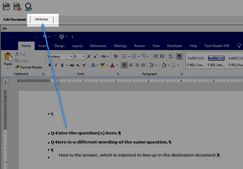Click the Undo arrow icon

45,37
